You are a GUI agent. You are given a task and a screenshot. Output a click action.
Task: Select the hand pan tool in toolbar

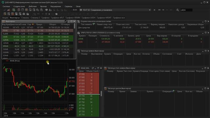tap(56, 14)
